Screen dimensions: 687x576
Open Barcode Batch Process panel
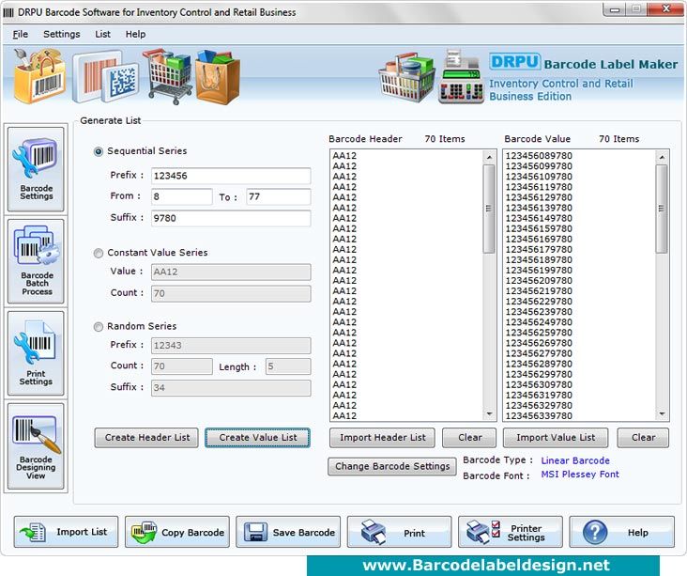pyautogui.click(x=36, y=261)
